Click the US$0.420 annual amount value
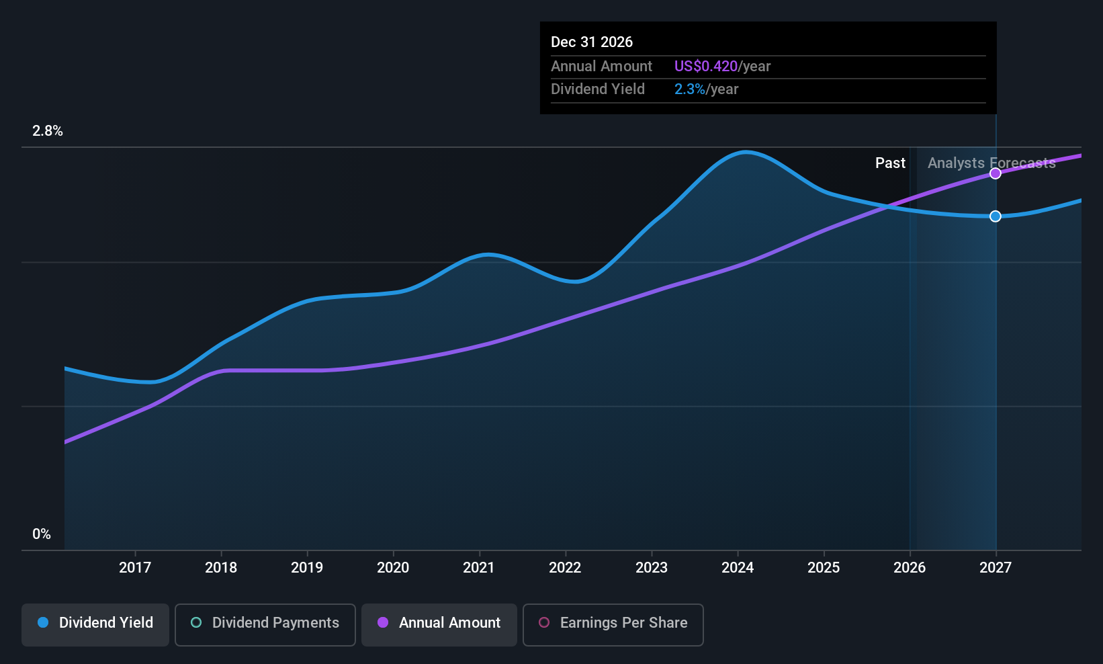The image size is (1103, 664). coord(706,67)
